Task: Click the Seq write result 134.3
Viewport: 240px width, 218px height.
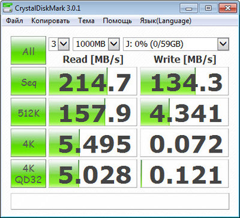Action: pyautogui.click(x=184, y=81)
